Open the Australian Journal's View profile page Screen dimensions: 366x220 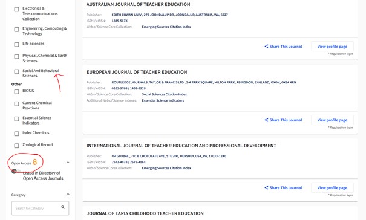(332, 47)
